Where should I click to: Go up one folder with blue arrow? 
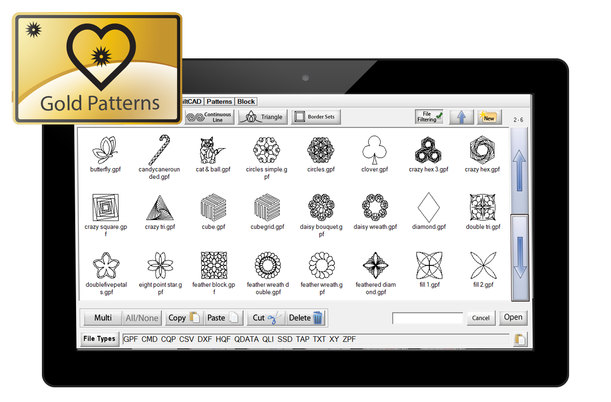click(461, 117)
